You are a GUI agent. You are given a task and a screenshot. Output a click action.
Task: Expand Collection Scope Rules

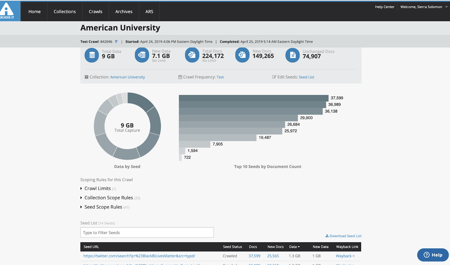coord(110,198)
